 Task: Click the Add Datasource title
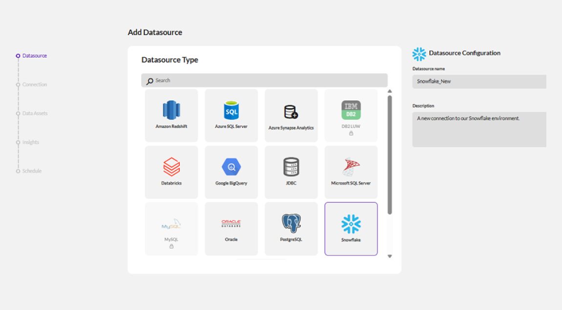click(155, 32)
